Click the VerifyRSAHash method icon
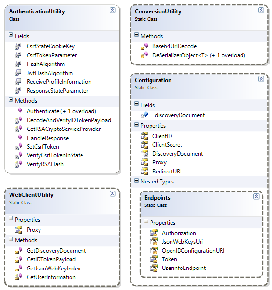The height and width of the screenshot is (290, 272). pos(19,164)
